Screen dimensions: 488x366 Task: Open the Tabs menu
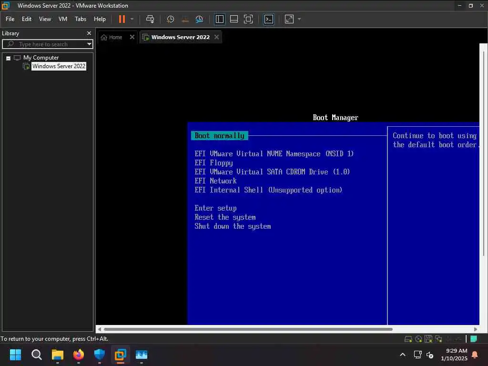pyautogui.click(x=80, y=19)
